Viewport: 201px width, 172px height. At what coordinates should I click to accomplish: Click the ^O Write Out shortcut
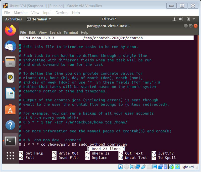65,153
